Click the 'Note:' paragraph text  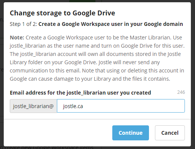pos(97,58)
